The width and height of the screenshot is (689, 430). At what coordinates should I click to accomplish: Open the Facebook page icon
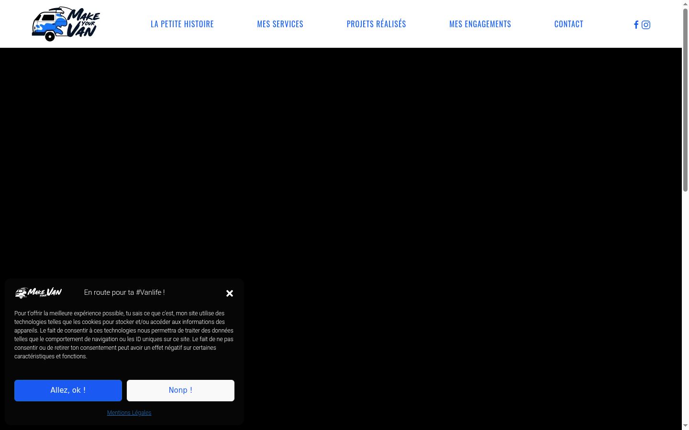coord(636,25)
